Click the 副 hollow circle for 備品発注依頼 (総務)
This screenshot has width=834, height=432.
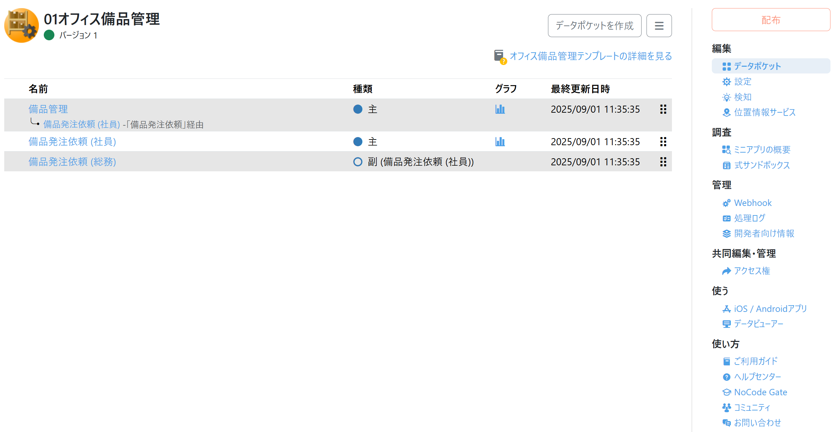point(358,162)
